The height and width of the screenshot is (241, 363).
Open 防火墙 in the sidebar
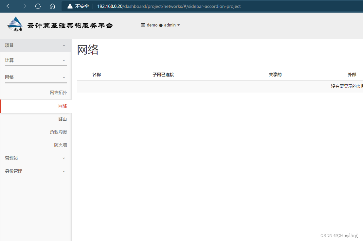tap(61, 145)
